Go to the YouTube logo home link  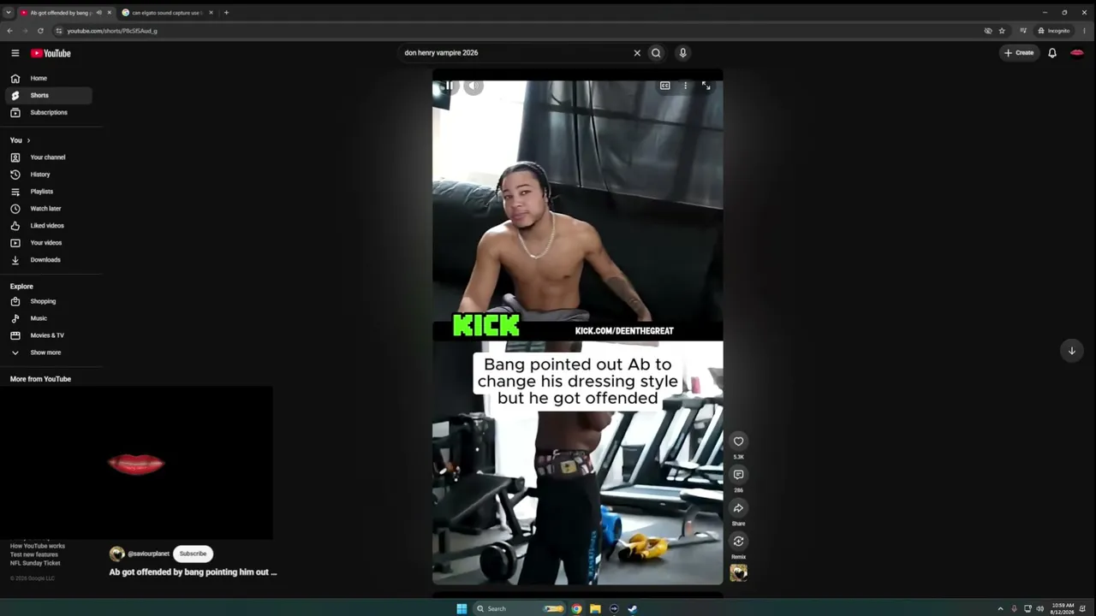pos(51,53)
